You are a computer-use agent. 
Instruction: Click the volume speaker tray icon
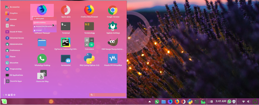[249, 102]
